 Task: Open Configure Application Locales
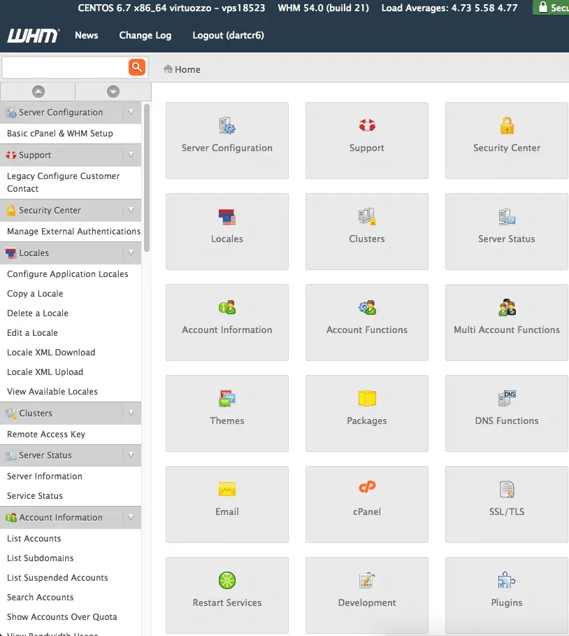68,274
